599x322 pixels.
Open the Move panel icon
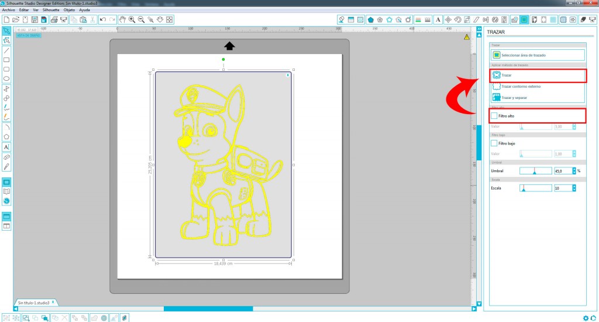[447, 19]
